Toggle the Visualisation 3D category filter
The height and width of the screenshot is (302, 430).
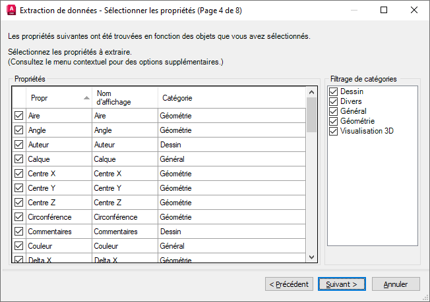pos(334,131)
